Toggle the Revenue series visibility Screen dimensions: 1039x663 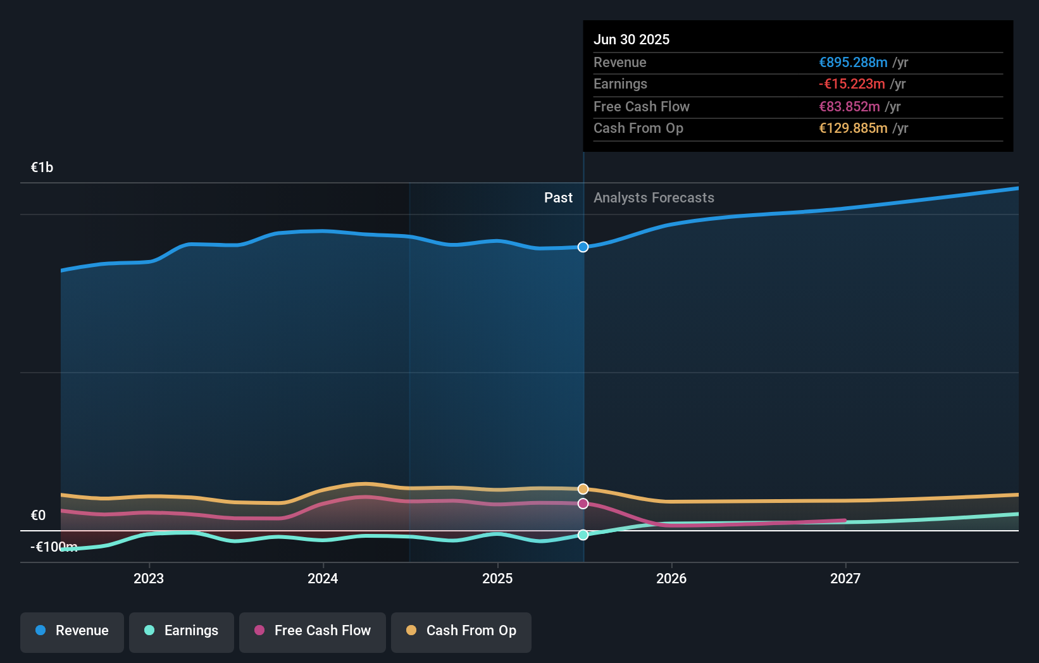coord(72,632)
